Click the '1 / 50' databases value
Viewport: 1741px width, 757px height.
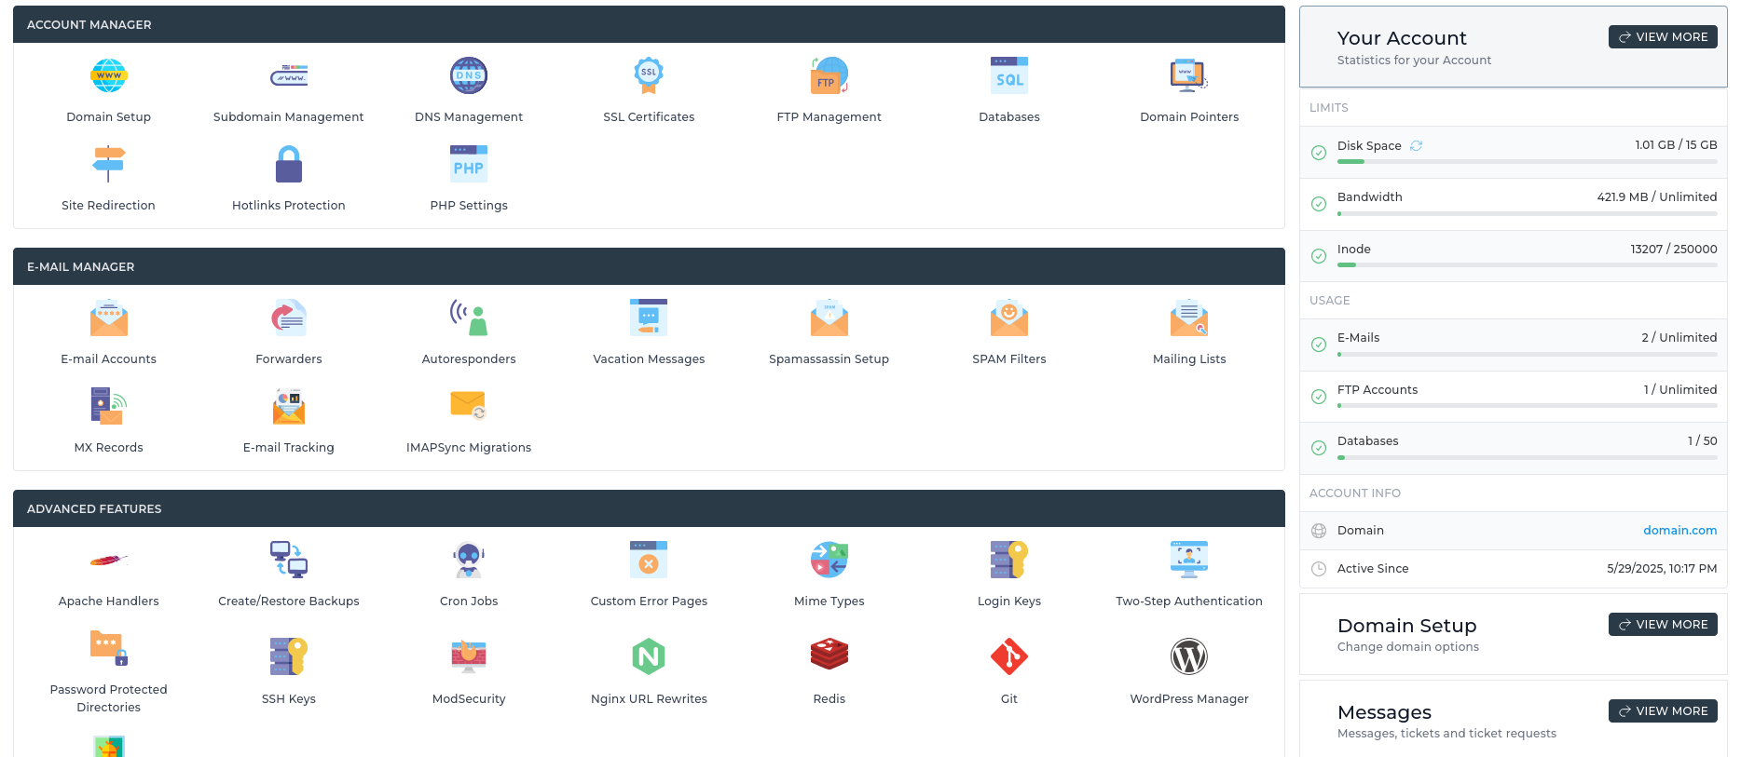[x=1703, y=441]
